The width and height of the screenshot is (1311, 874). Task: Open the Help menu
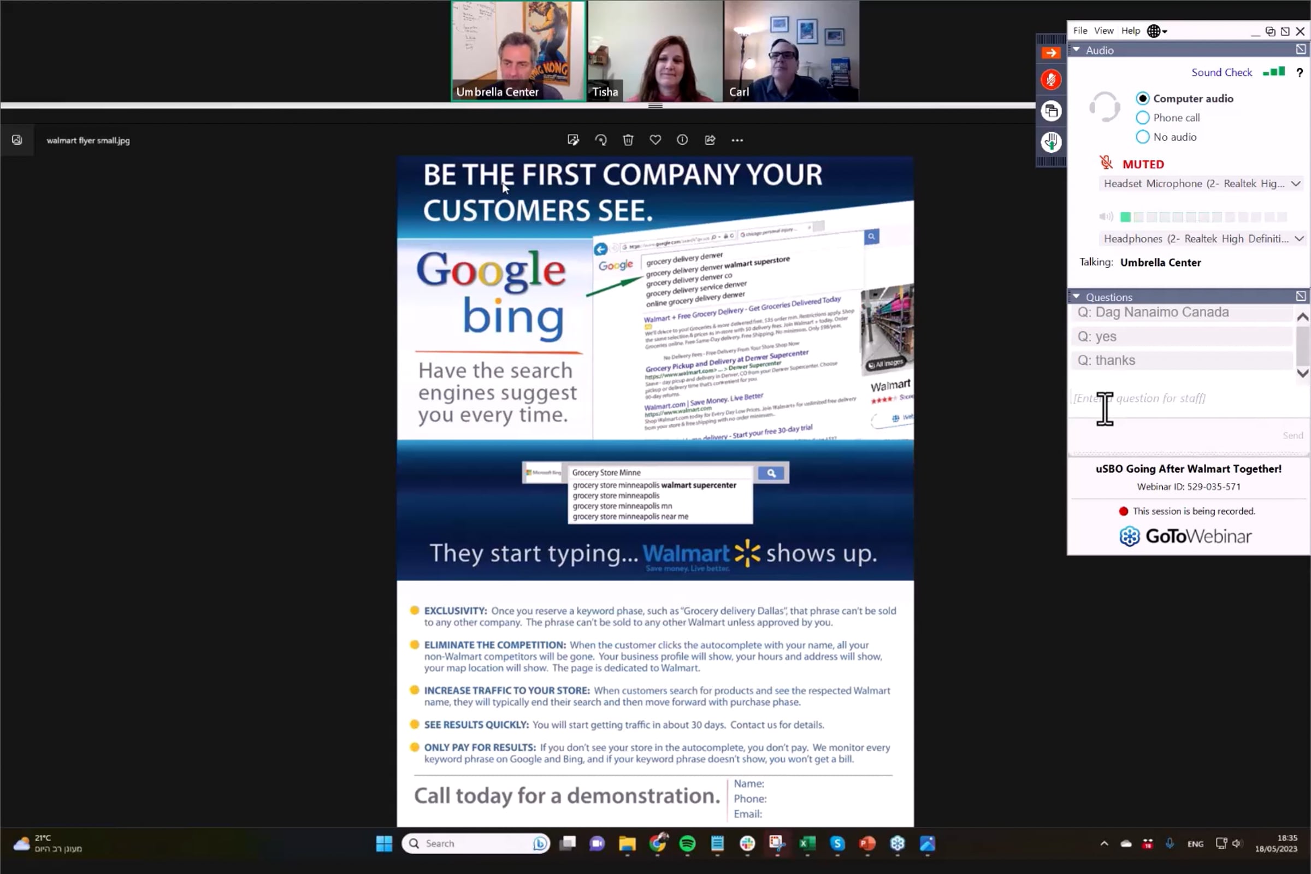point(1130,31)
